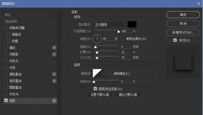The image size is (203, 115).
Task: Add another 描边 effect with plus icon
Action: click(54, 48)
